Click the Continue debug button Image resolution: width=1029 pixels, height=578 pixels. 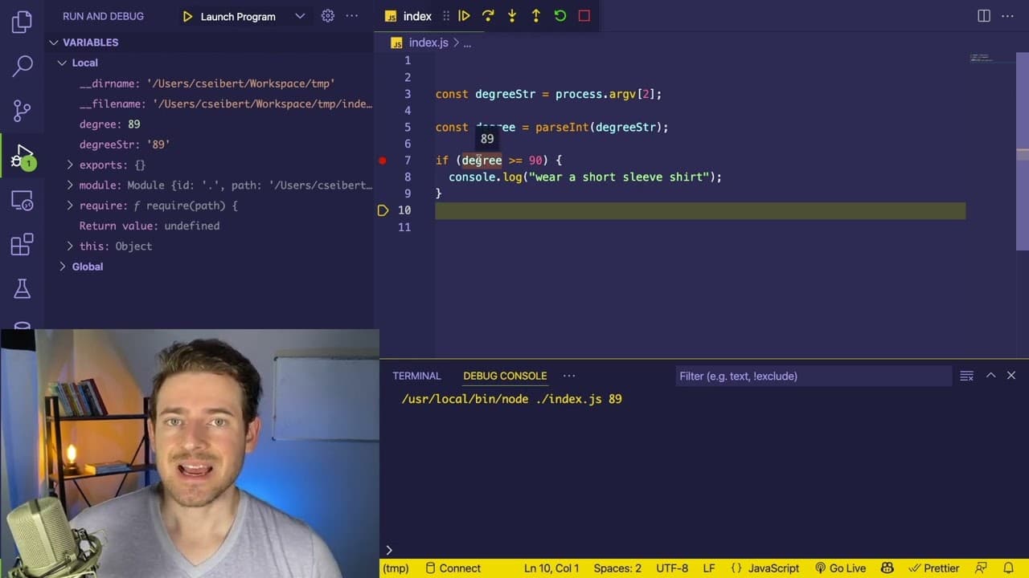[x=464, y=16]
